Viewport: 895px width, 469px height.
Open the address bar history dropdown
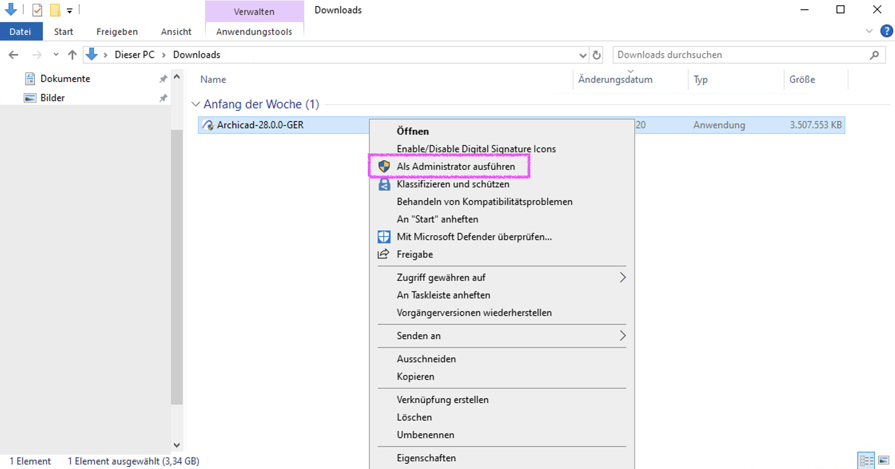(x=583, y=55)
